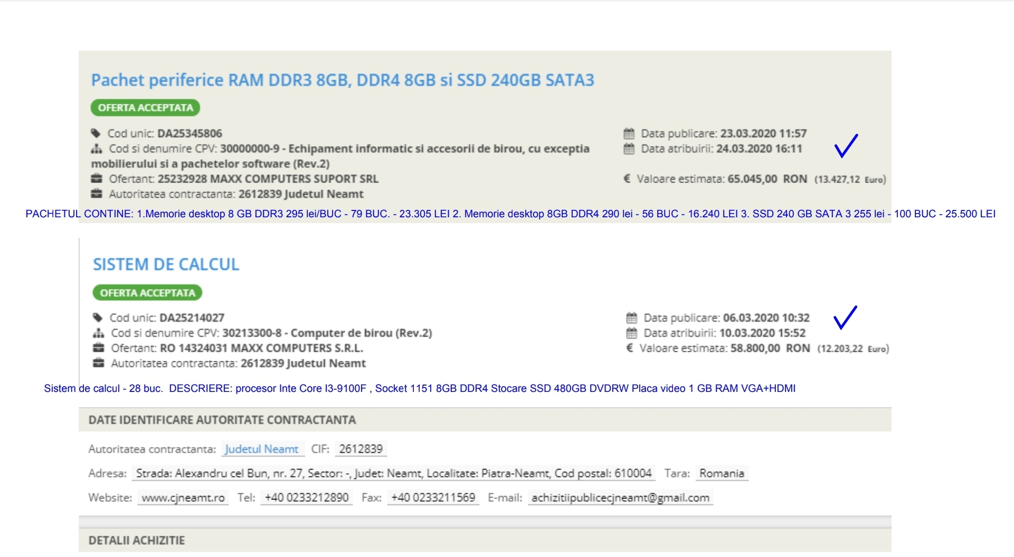Expand the DETALII ACHIZITIE section header
Image resolution: width=1014 pixels, height=557 pixels.
(136, 541)
